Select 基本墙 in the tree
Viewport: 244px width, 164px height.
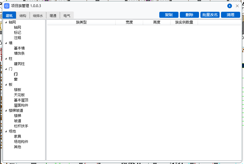point(19,48)
